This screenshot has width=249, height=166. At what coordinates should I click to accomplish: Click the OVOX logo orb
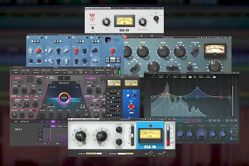pos(64,98)
